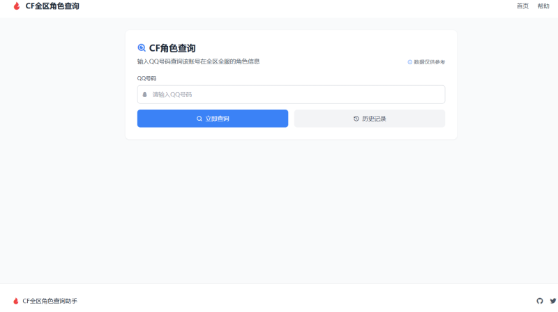558x312 pixels.
Task: Open the GitHub icon in footer
Action: 540,301
